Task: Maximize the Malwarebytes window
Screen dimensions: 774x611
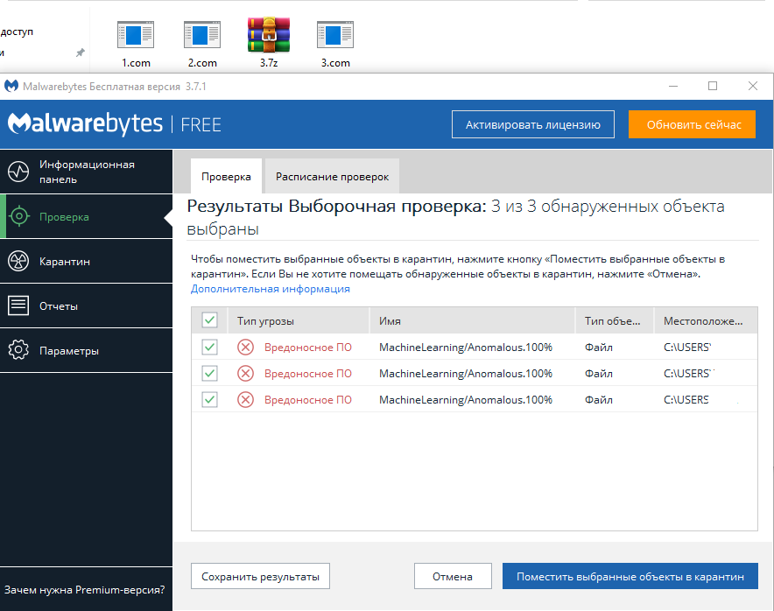Action: 713,87
